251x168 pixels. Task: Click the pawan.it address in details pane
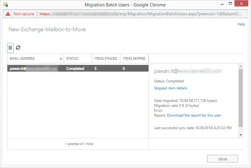(x=188, y=71)
